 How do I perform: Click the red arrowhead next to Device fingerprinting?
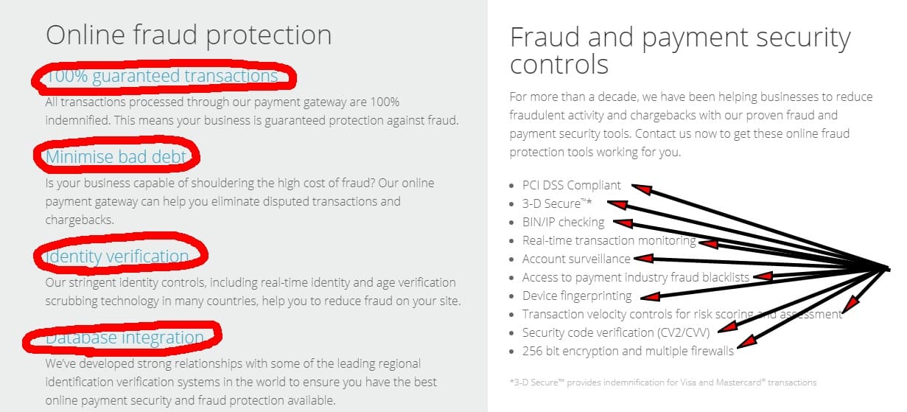click(650, 297)
